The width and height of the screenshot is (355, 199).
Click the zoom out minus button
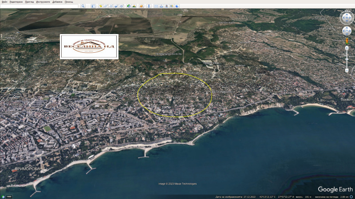coord(347,70)
